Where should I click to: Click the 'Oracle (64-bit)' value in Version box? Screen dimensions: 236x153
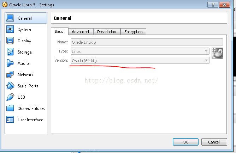coord(84,61)
